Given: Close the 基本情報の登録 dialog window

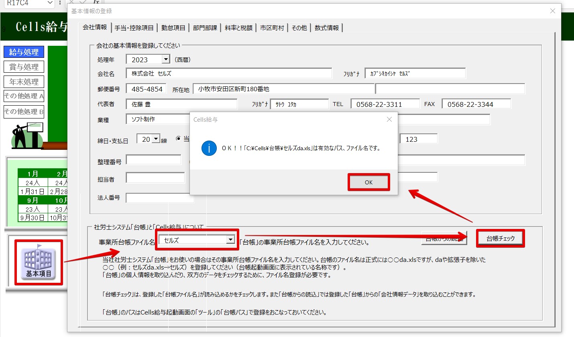Looking at the screenshot, I should (x=552, y=11).
